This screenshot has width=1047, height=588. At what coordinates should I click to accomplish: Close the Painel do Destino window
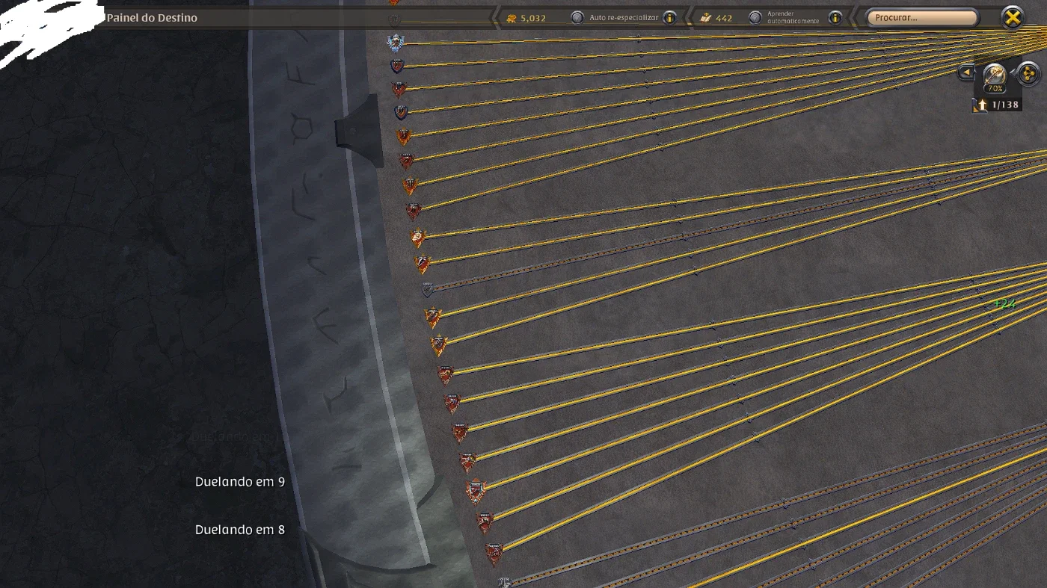coord(1012,17)
